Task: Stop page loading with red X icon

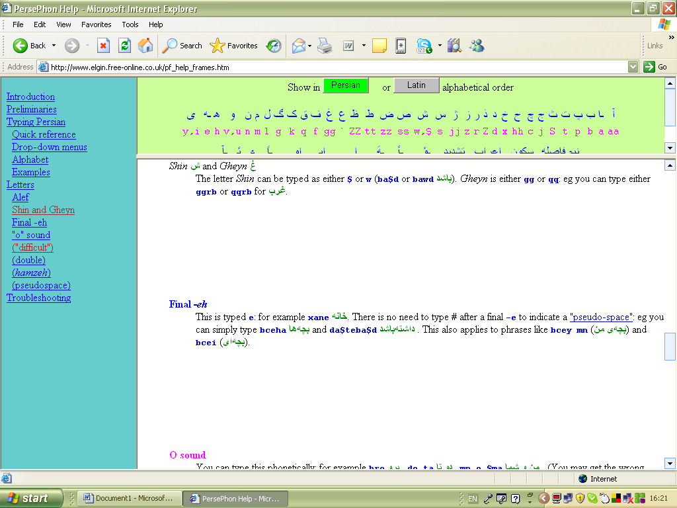Action: point(103,46)
